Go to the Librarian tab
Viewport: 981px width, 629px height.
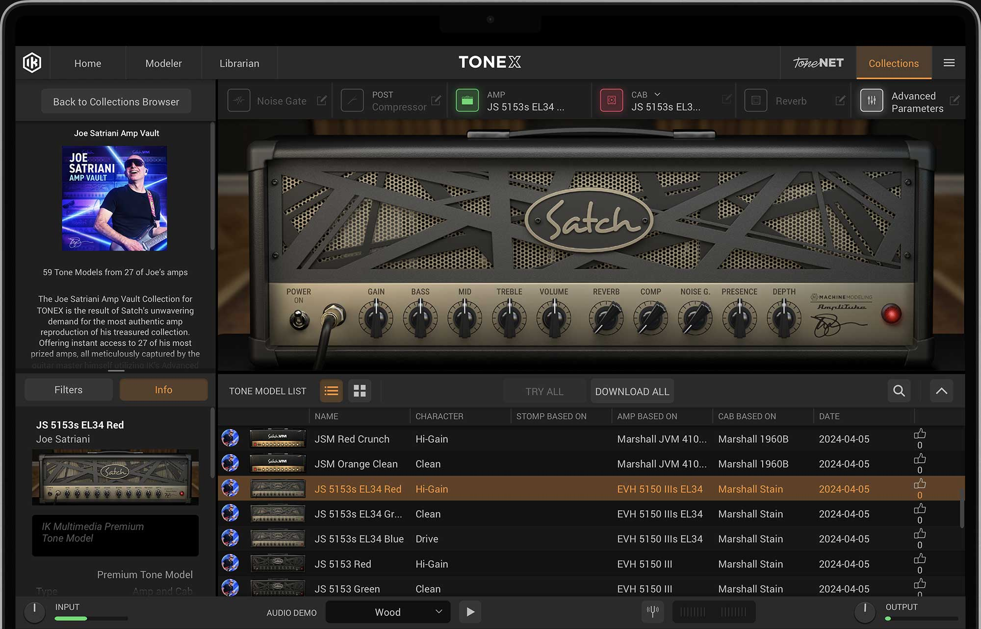[x=239, y=63]
